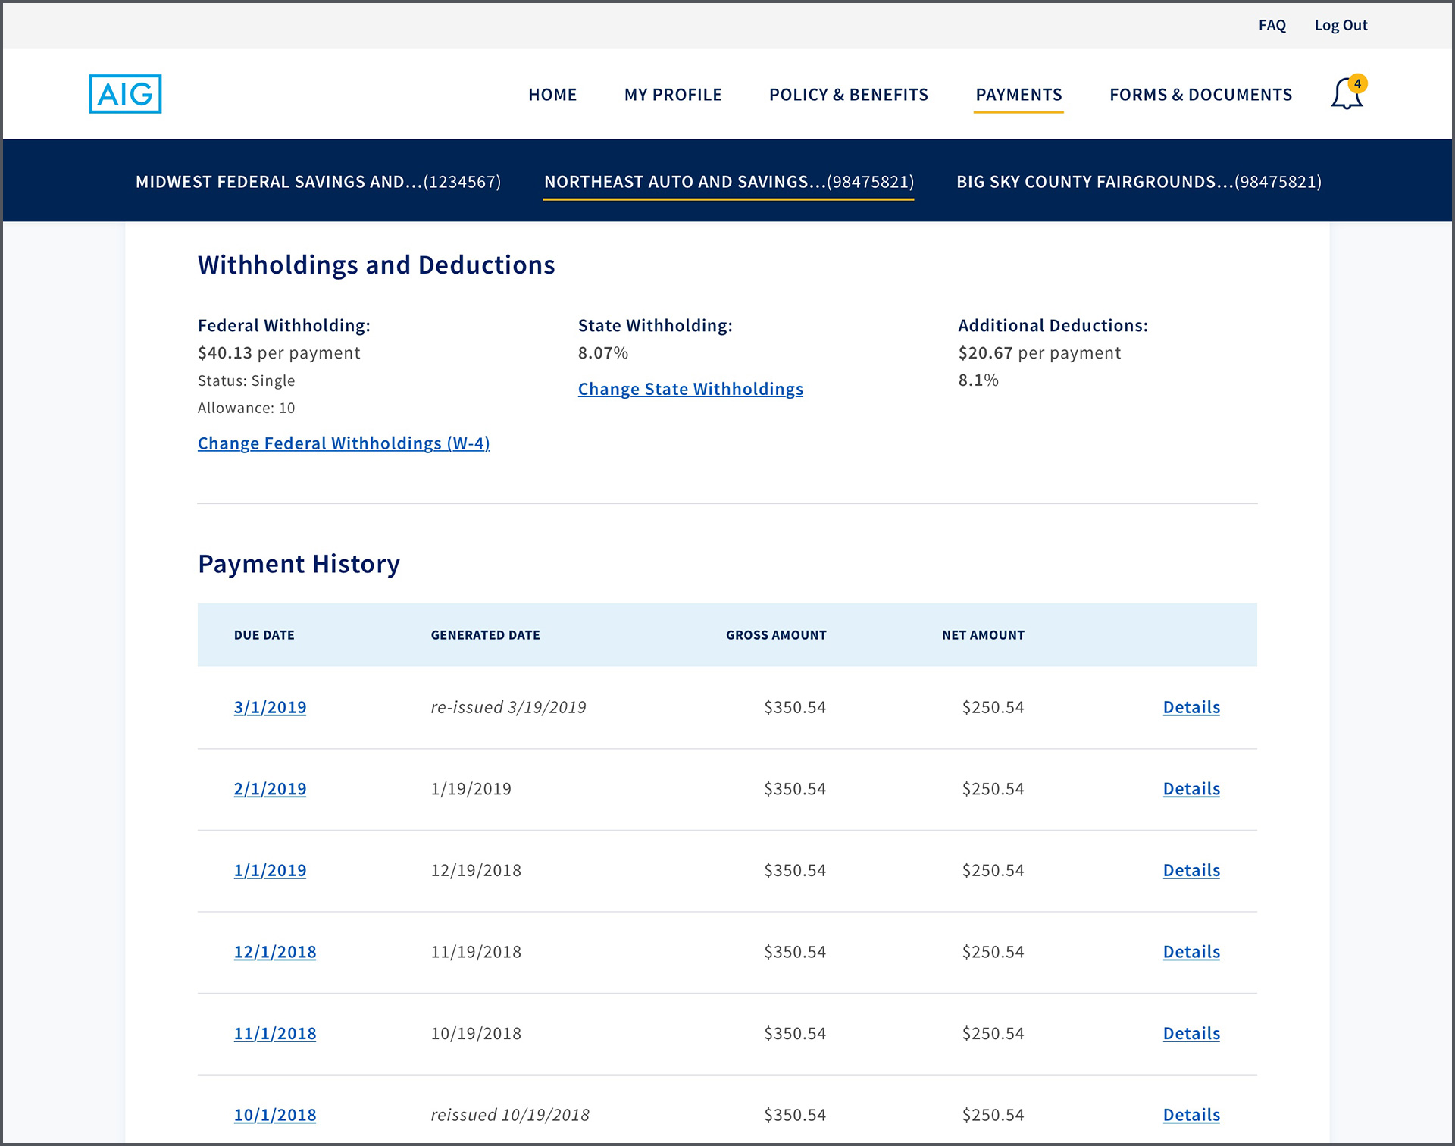View Details for the 2/1/2019 payment
The width and height of the screenshot is (1455, 1146).
(1191, 789)
